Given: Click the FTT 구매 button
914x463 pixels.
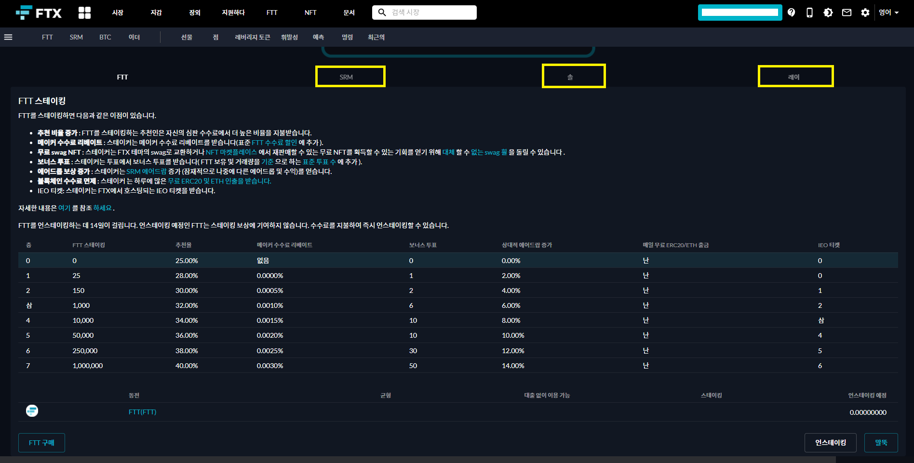Looking at the screenshot, I should (41, 443).
